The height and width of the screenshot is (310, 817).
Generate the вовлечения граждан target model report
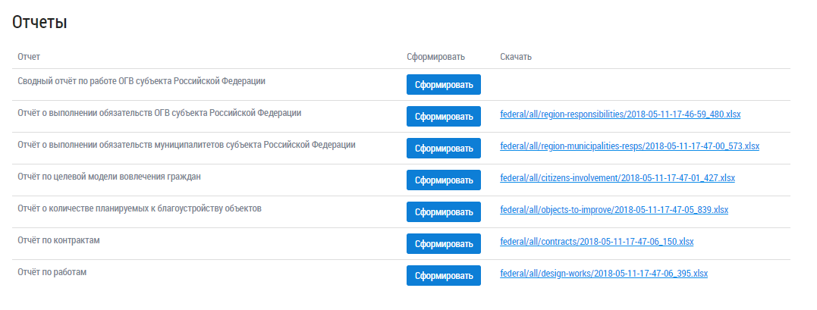443,180
